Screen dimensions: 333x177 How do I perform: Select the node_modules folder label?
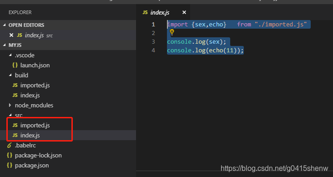[34, 105]
